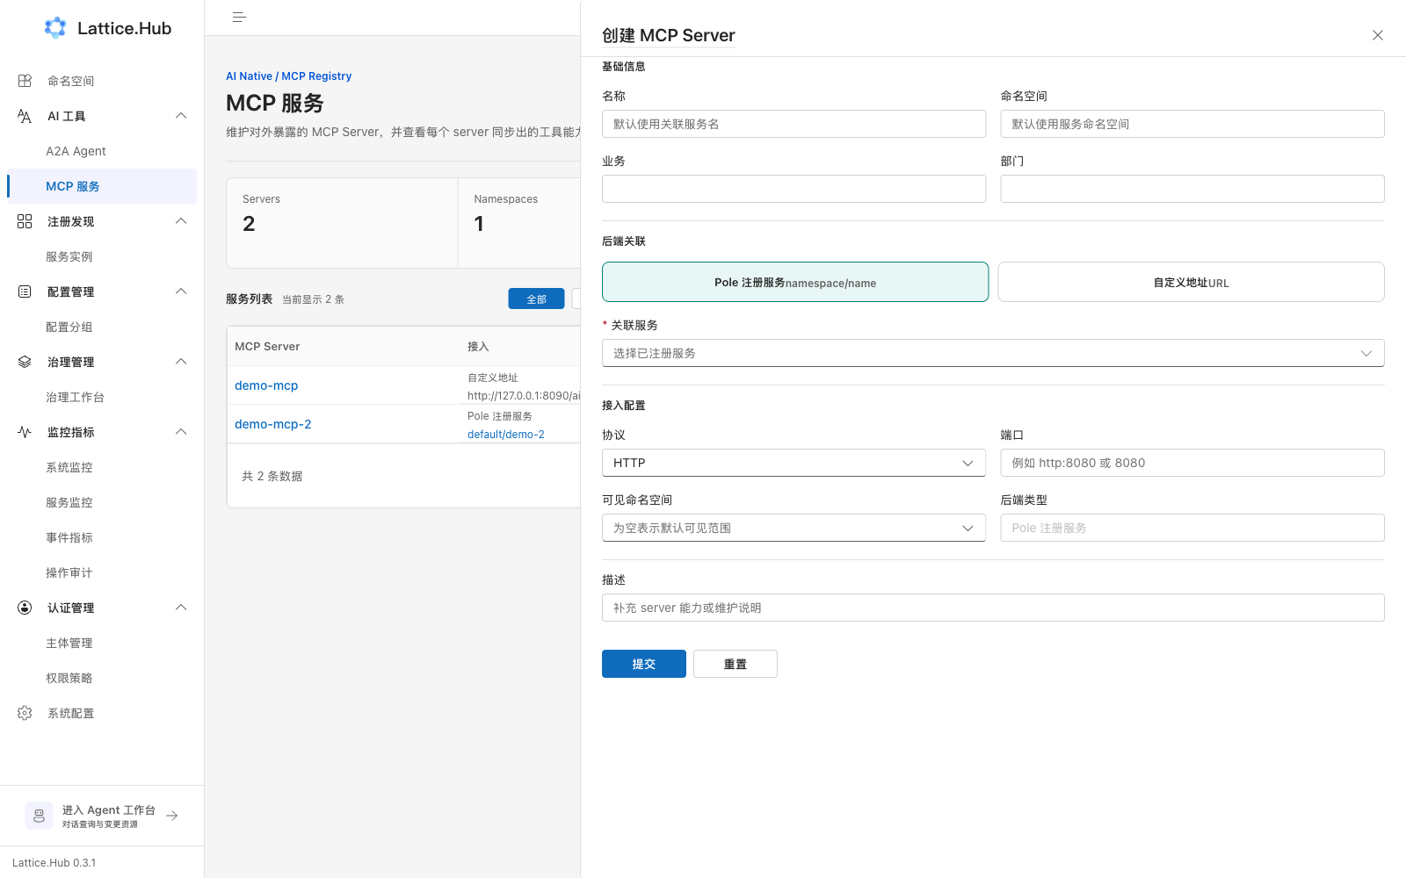This screenshot has height=878, width=1406.
Task: Click the AI 工具 translate-style icon
Action: coord(25,116)
